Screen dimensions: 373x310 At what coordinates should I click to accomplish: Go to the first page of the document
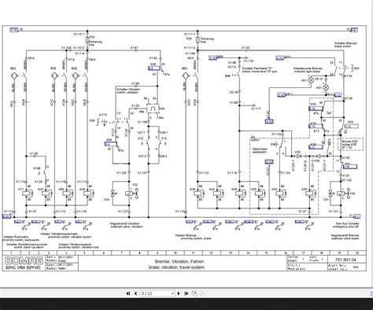[x=128, y=293]
